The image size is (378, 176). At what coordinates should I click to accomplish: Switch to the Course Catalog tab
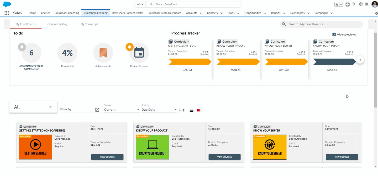point(57,24)
